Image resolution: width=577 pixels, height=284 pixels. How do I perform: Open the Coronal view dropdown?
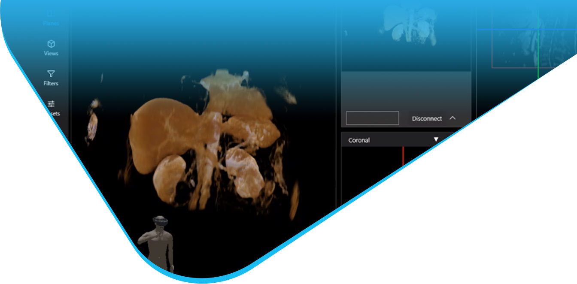pos(393,140)
